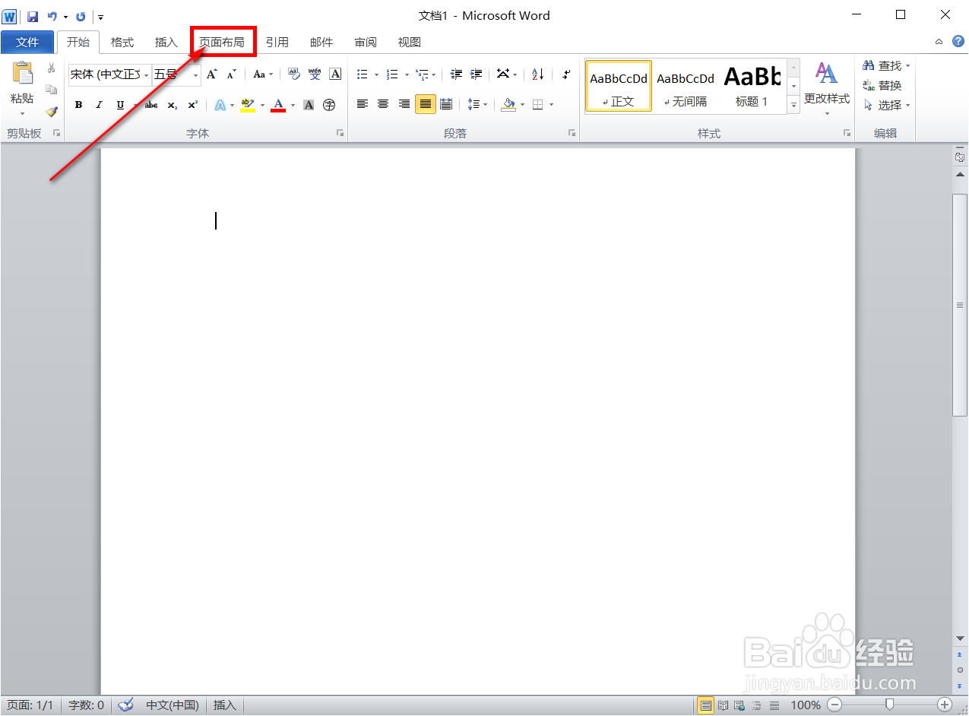Image resolution: width=969 pixels, height=716 pixels.
Task: Click the Redo icon in quick access toolbar
Action: [80, 16]
